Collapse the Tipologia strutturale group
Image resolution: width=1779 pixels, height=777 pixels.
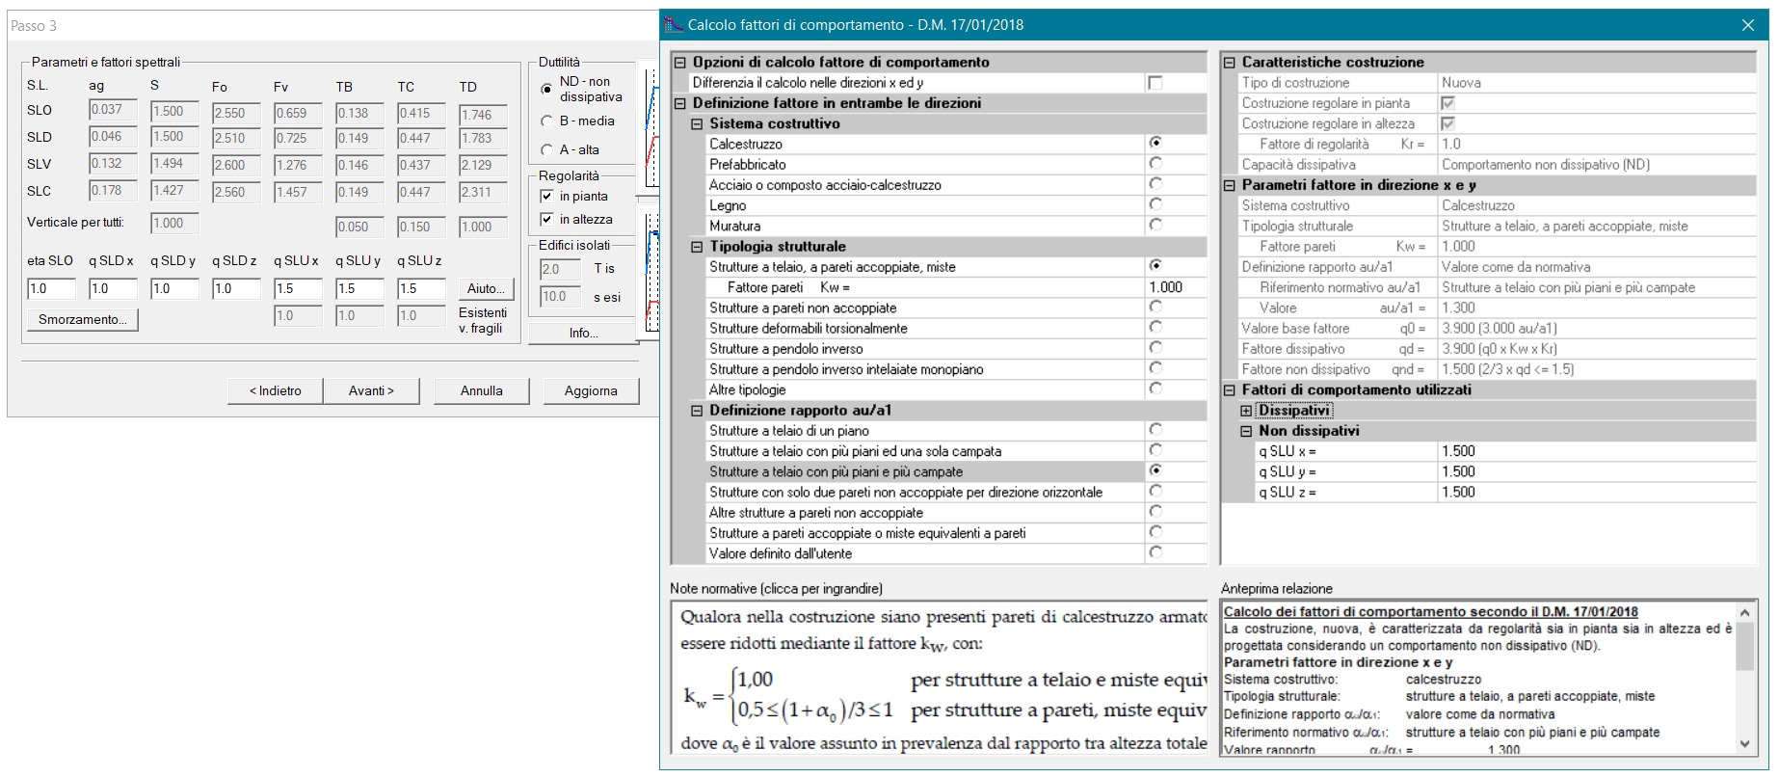pos(698,247)
